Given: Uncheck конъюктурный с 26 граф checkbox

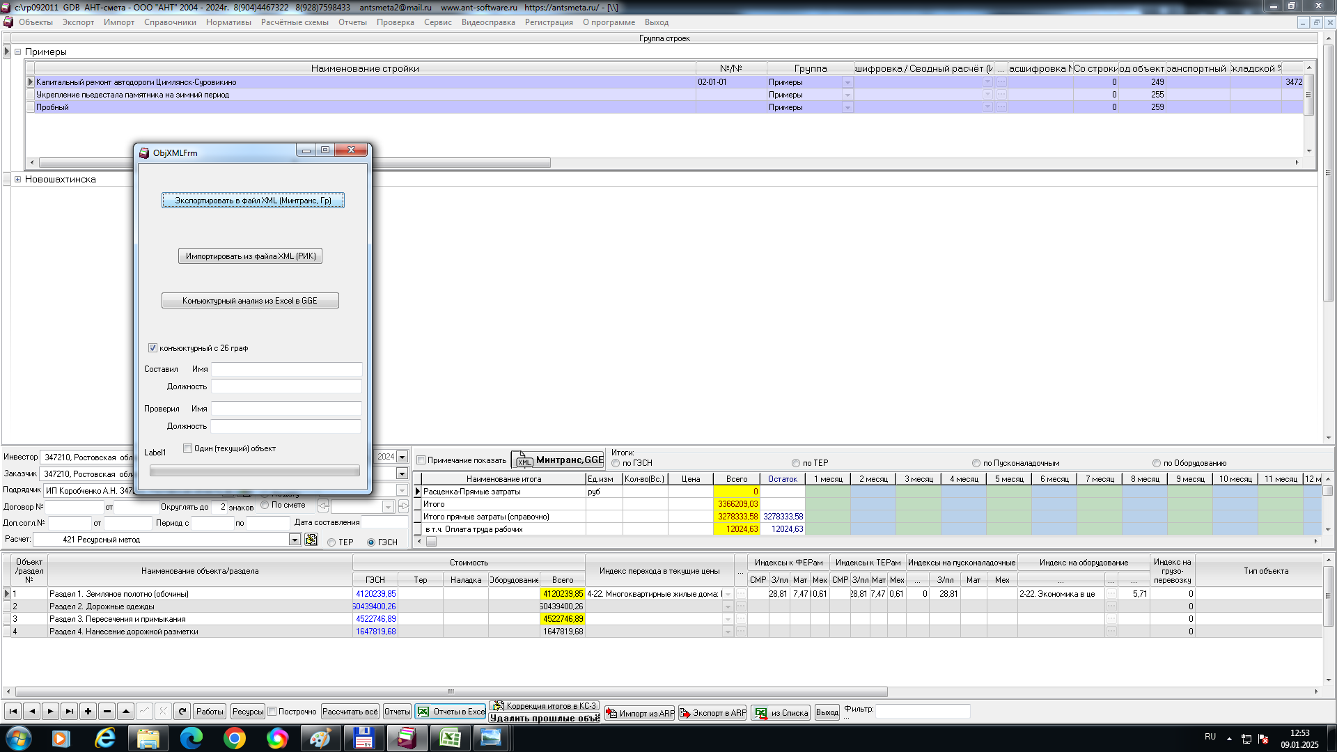Looking at the screenshot, I should click(153, 348).
